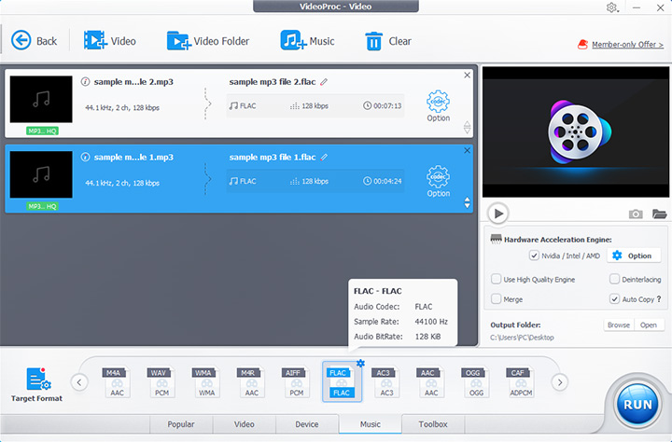Show Auto Copy help question mark
This screenshot has width=672, height=442.
point(659,299)
